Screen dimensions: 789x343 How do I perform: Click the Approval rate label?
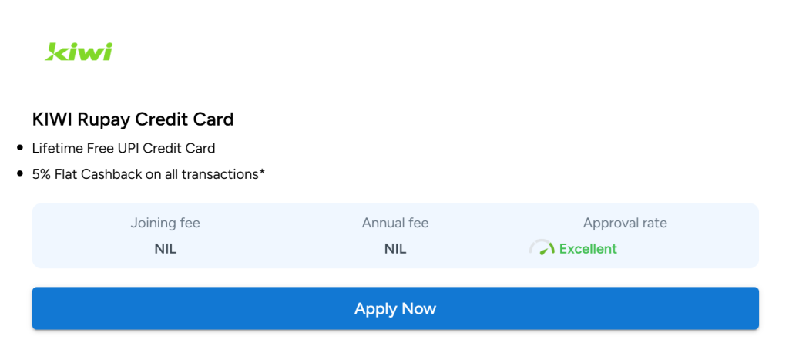(x=625, y=223)
